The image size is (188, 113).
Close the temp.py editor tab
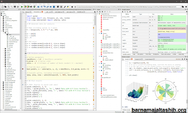tap(30, 12)
